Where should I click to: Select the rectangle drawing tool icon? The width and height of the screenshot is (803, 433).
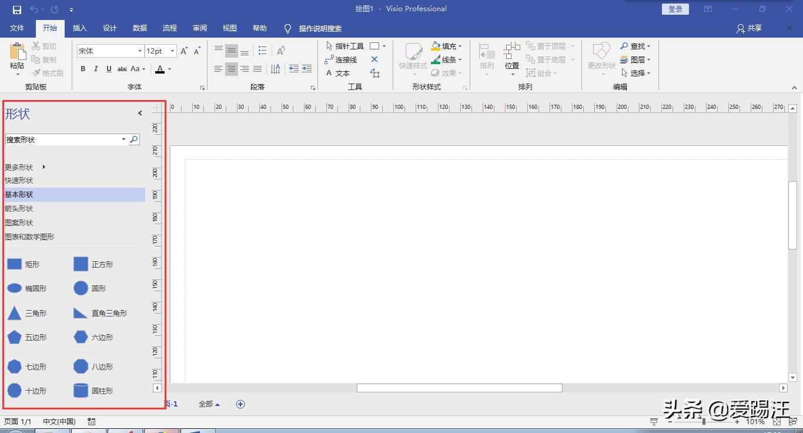[374, 46]
